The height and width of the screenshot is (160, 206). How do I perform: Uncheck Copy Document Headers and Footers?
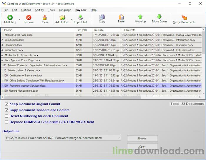click(x=6, y=110)
